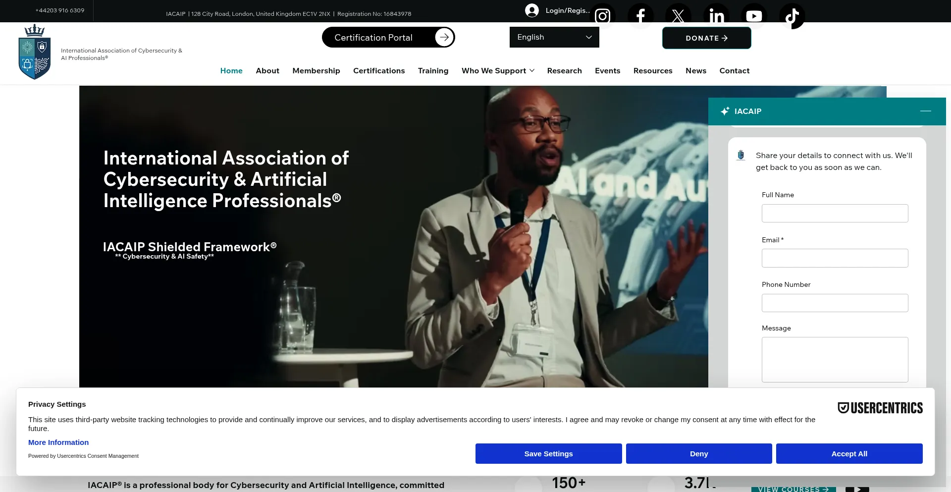Open the More Information link

pyautogui.click(x=58, y=442)
